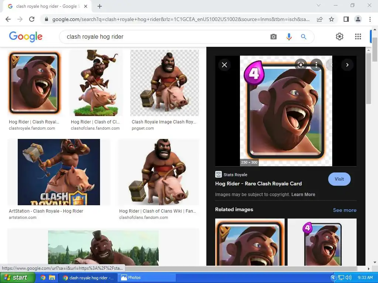The height and width of the screenshot is (283, 378).
Task: Click 'ArtStation - Clash Royale - Hog Rider' caption
Action: pos(46,211)
